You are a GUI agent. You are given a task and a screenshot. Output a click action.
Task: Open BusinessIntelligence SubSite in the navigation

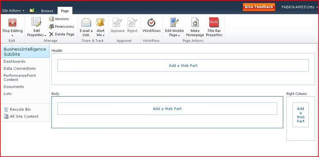(x=25, y=52)
